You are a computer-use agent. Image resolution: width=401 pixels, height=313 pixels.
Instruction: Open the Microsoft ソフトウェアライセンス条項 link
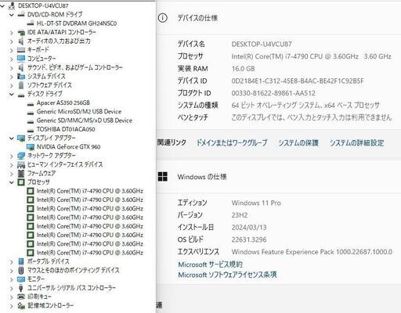click(227, 275)
